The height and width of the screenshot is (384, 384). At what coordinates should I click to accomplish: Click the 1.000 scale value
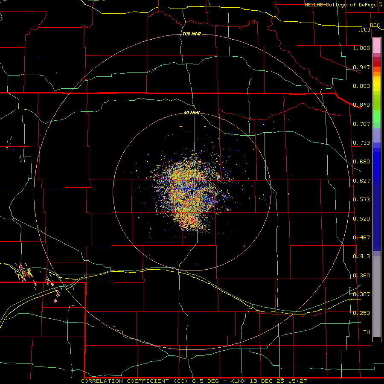point(361,48)
